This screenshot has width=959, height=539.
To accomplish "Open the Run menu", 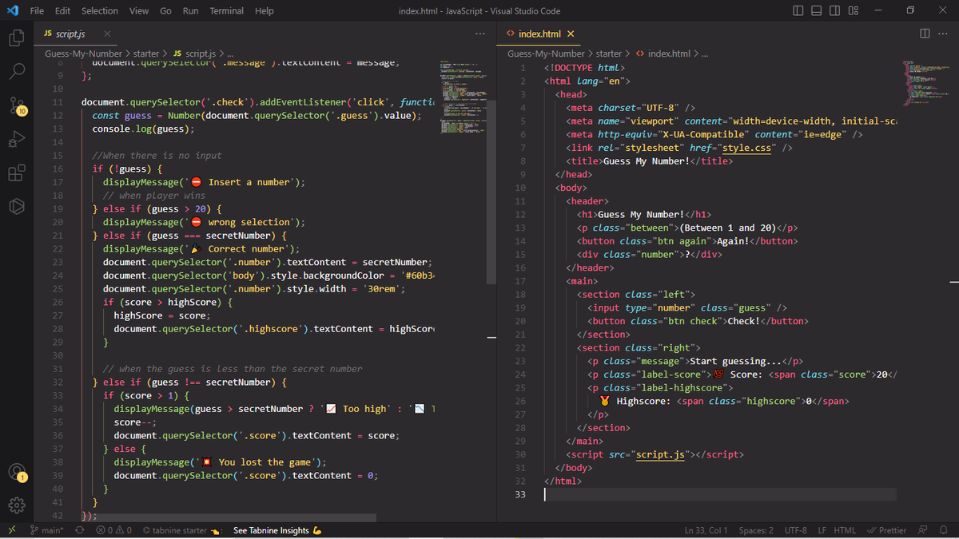I will coord(190,10).
